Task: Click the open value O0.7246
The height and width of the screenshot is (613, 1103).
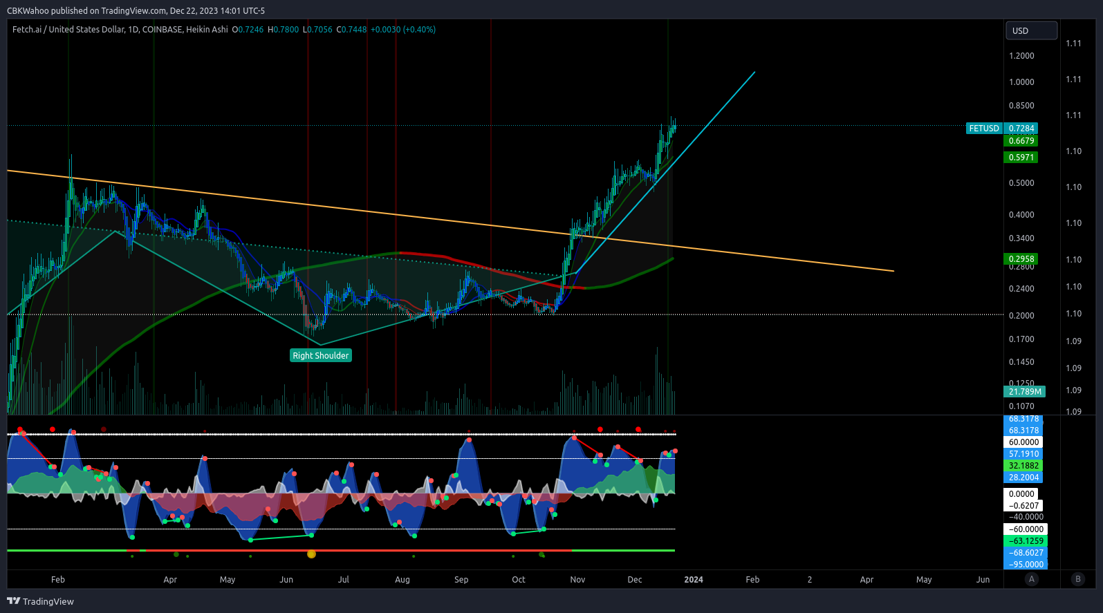Action: click(248, 30)
